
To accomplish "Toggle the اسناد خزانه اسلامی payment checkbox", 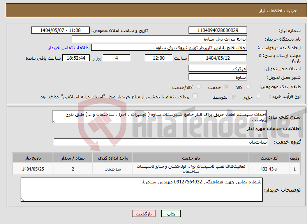I will tap(195, 96).
